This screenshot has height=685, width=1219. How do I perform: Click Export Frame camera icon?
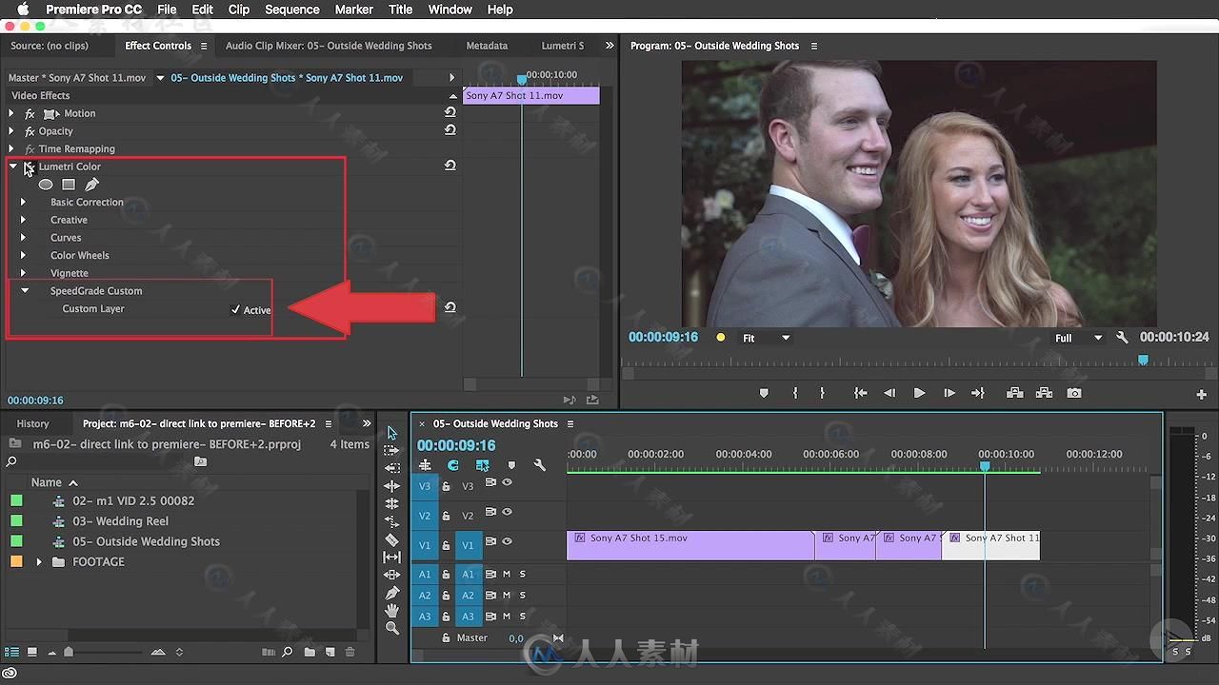[x=1074, y=393]
